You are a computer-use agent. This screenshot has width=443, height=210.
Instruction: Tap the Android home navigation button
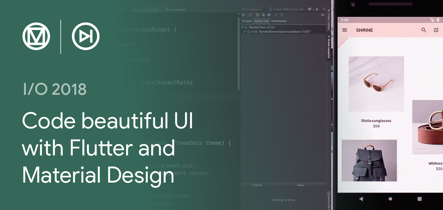point(390,199)
